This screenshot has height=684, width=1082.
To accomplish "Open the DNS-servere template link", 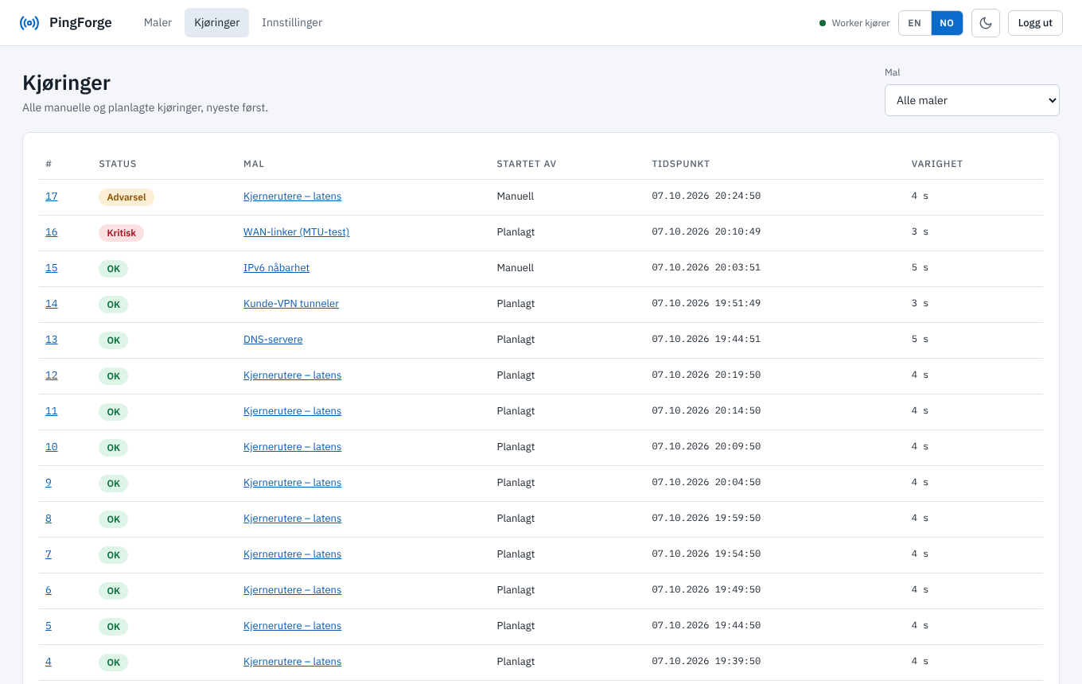I will pyautogui.click(x=273, y=340).
